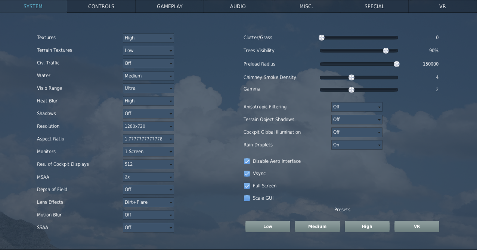Expand the Water quality dropdown

148,76
